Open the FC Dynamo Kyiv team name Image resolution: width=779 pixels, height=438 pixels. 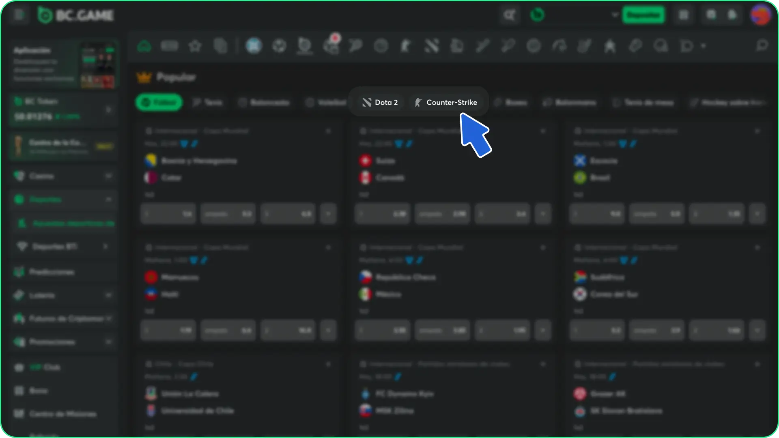point(405,394)
